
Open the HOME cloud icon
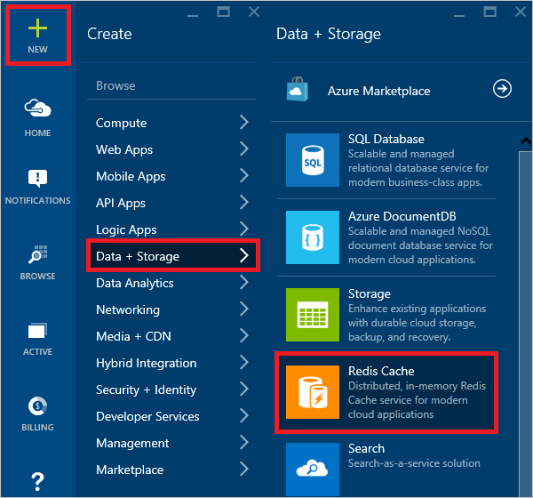[37, 108]
